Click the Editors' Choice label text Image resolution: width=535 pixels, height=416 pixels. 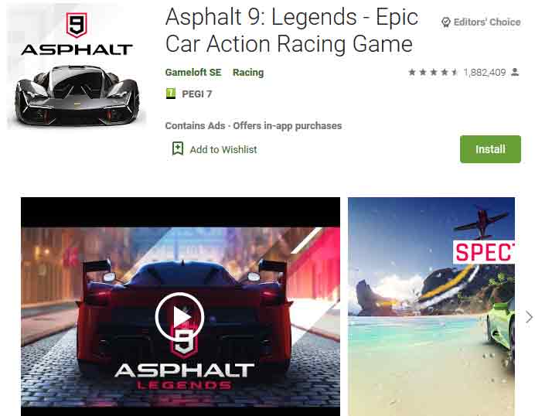pyautogui.click(x=487, y=22)
